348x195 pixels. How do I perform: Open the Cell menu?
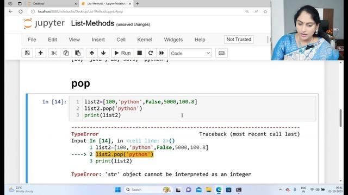(121, 40)
